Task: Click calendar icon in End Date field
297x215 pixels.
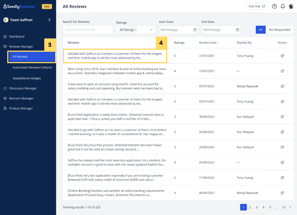Action: pyautogui.click(x=238, y=30)
